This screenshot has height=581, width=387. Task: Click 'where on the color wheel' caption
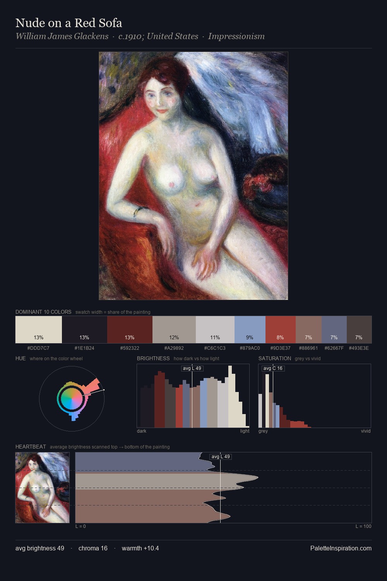(56, 359)
